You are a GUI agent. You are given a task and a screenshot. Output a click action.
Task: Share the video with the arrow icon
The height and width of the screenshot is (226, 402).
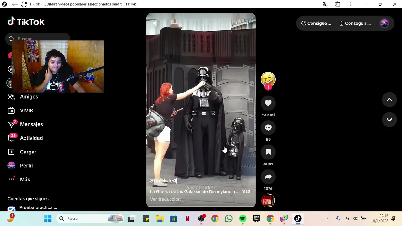point(268,176)
